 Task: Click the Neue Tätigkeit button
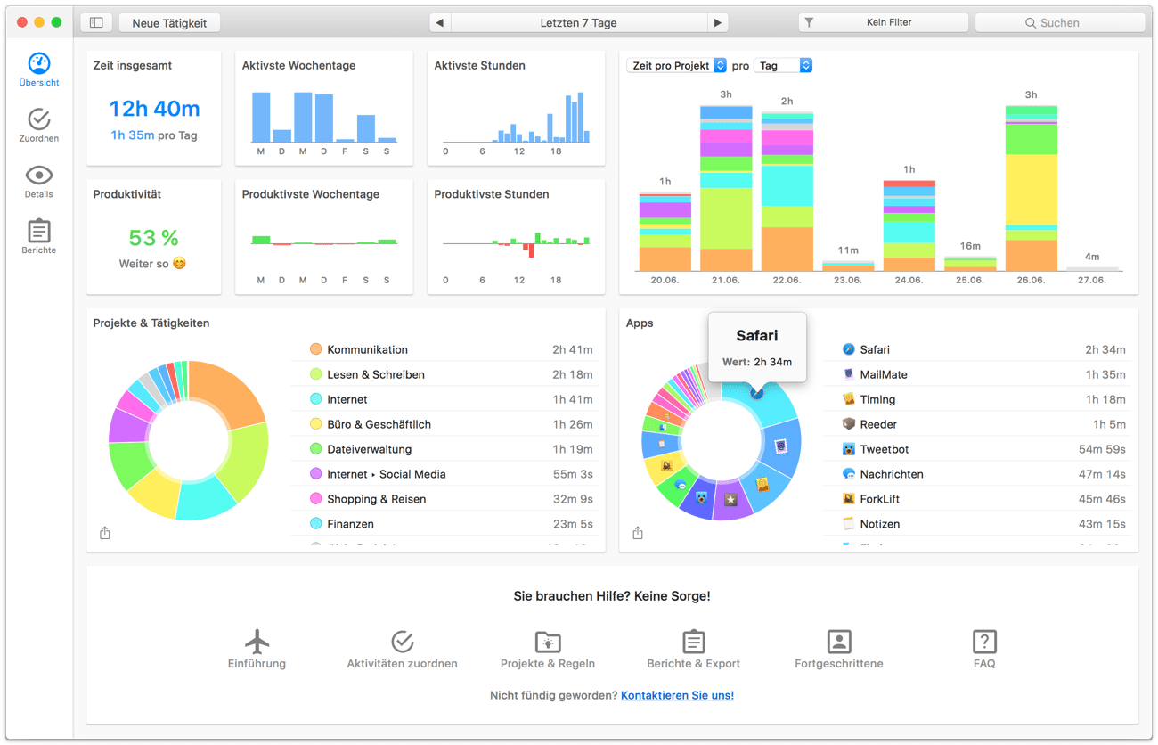(169, 22)
